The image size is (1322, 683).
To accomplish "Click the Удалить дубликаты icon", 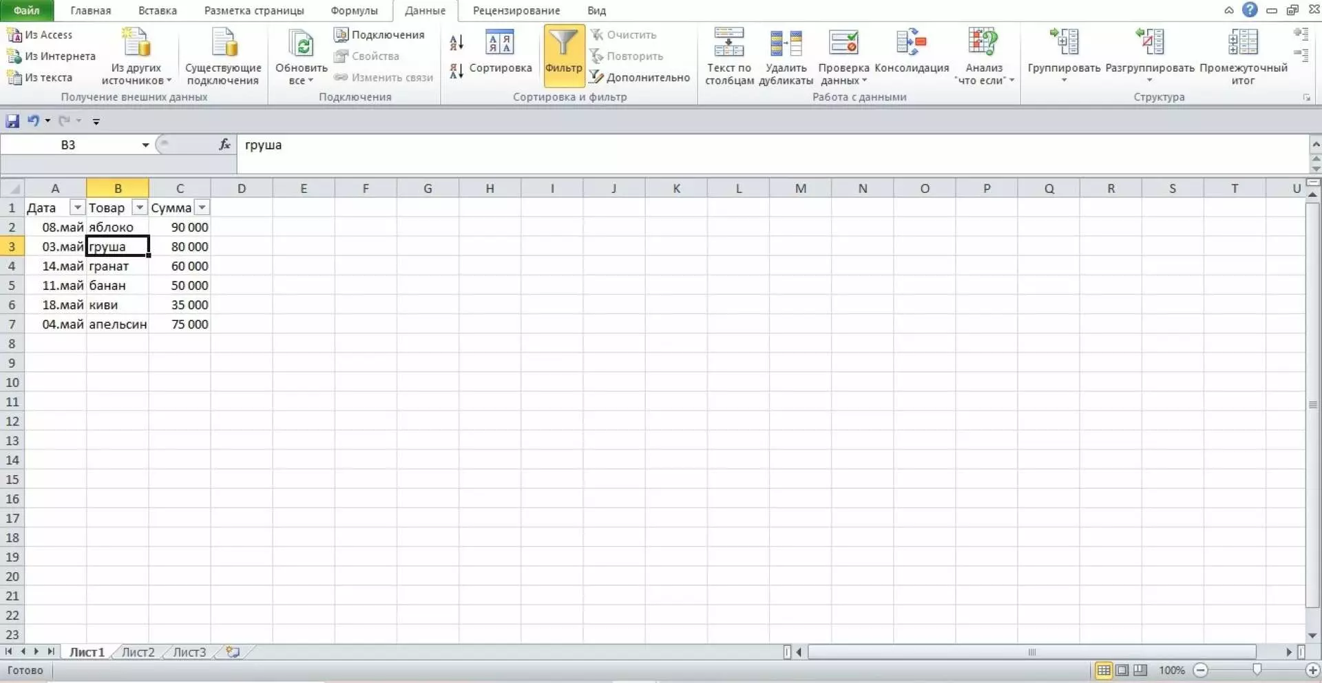I will [786, 44].
